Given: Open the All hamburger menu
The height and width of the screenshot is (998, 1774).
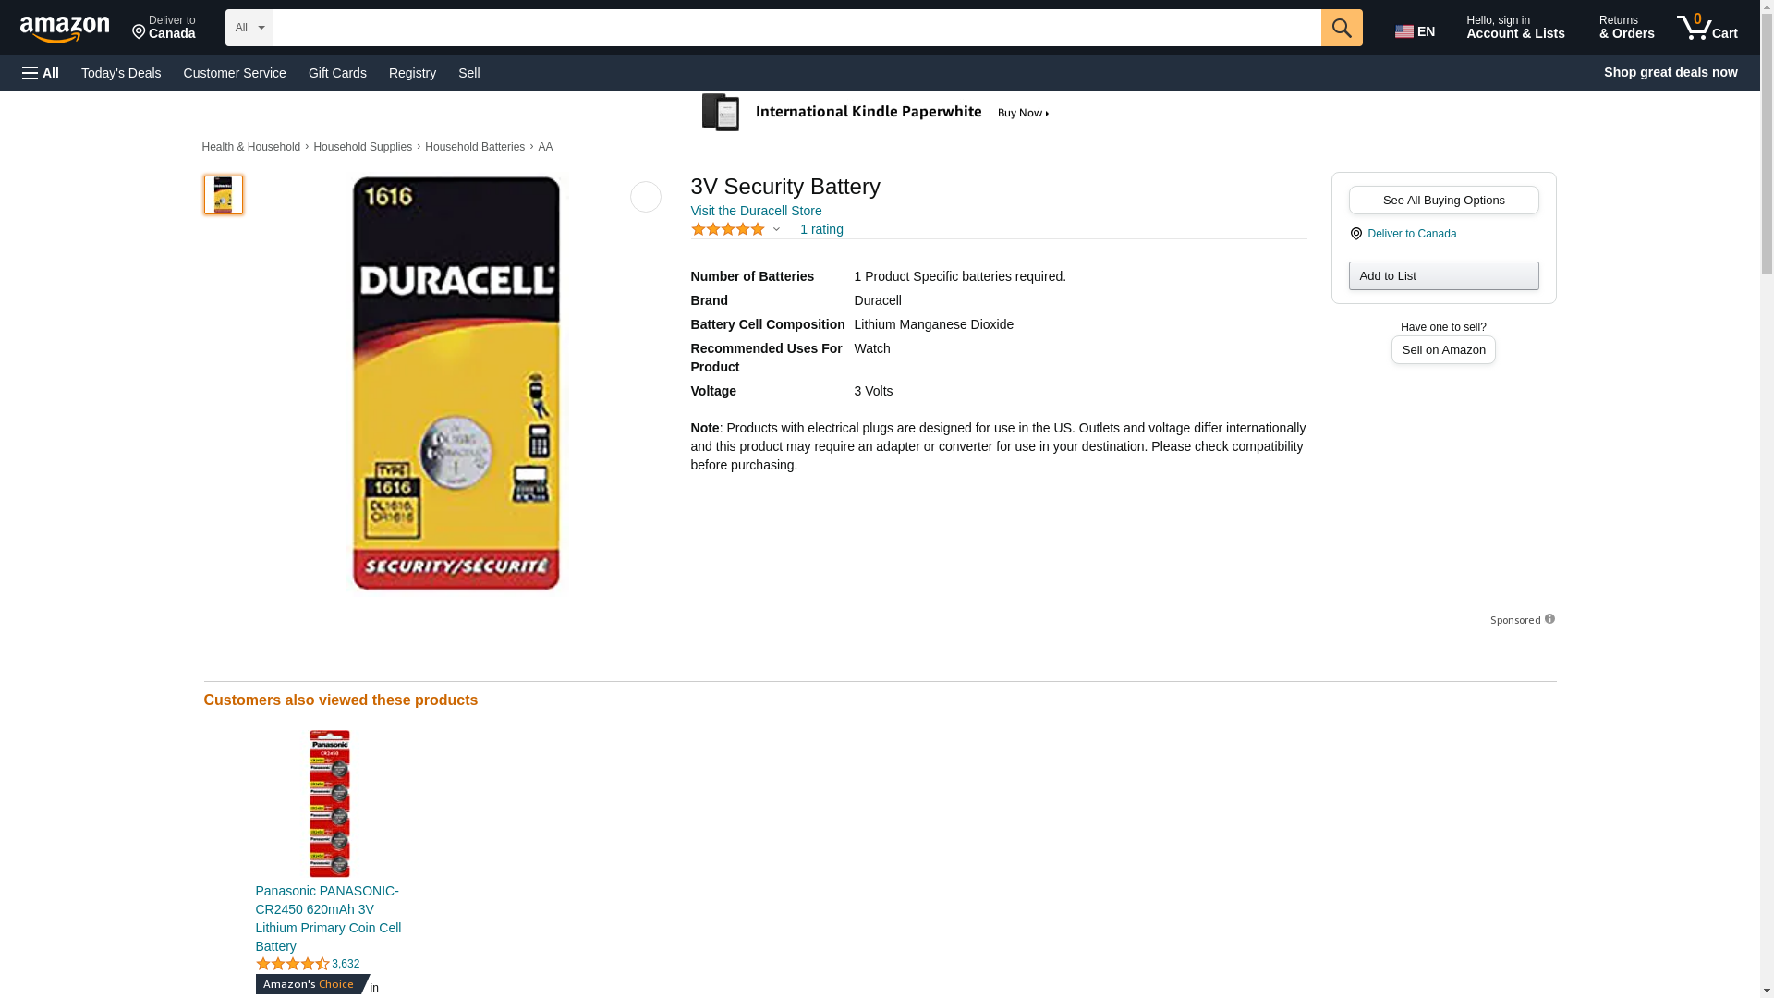Looking at the screenshot, I should 41,73.
